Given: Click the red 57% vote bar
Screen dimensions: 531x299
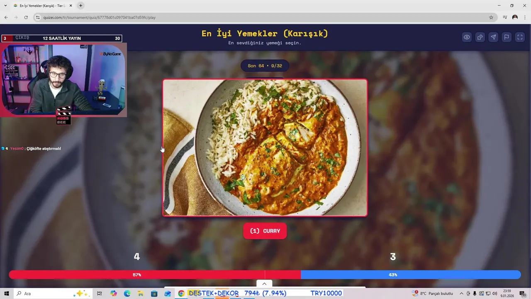Looking at the screenshot, I should [x=155, y=274].
